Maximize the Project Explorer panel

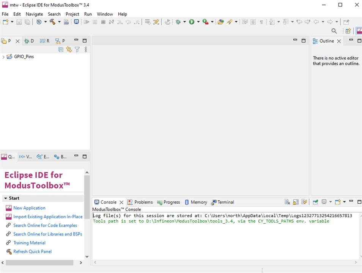pyautogui.click(x=85, y=41)
